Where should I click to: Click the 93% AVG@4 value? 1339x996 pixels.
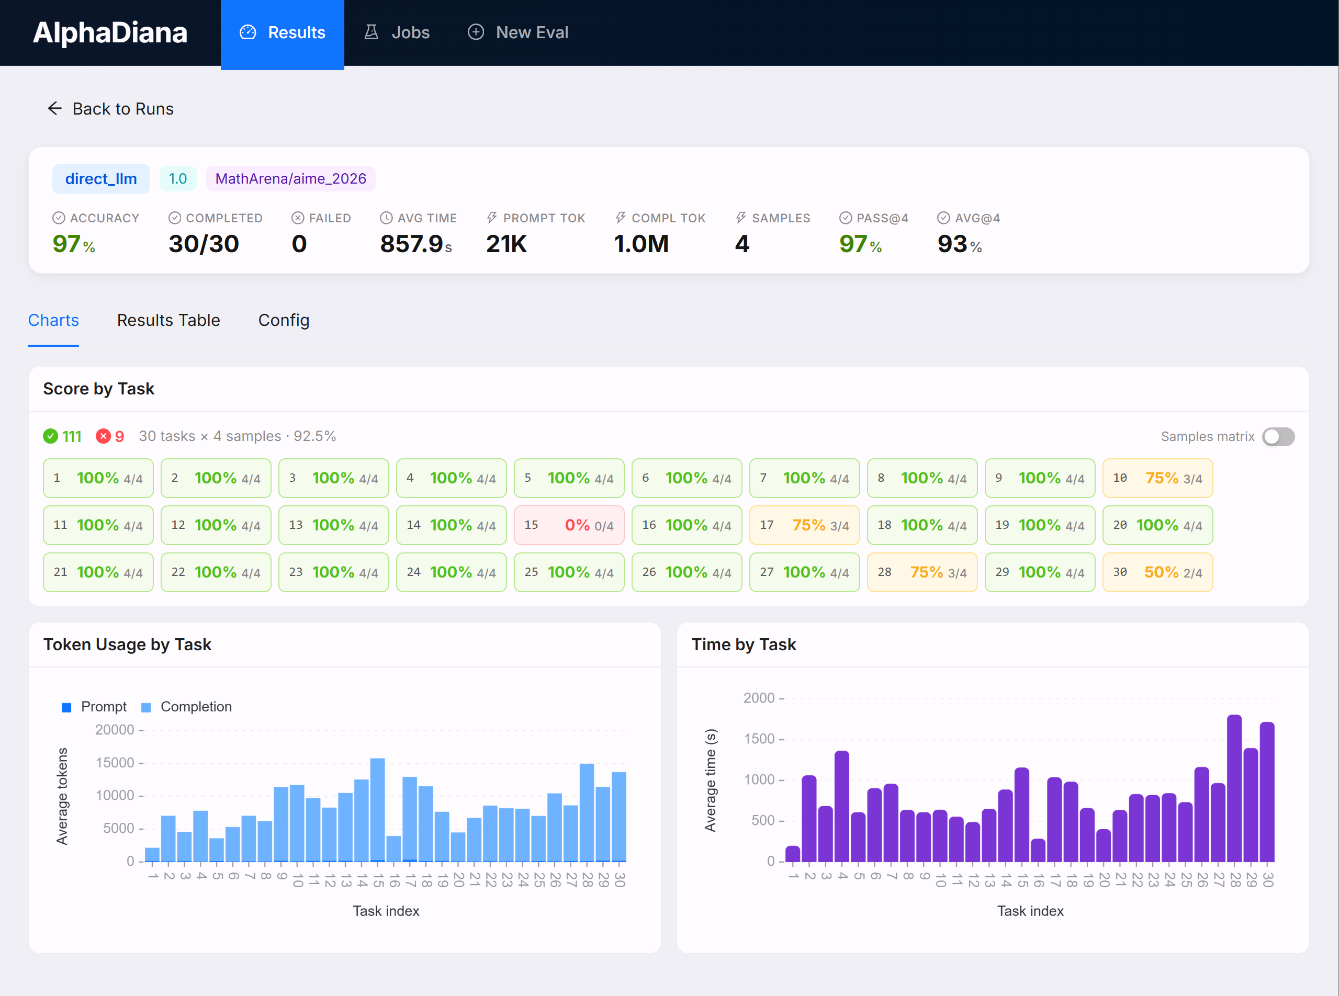click(960, 244)
